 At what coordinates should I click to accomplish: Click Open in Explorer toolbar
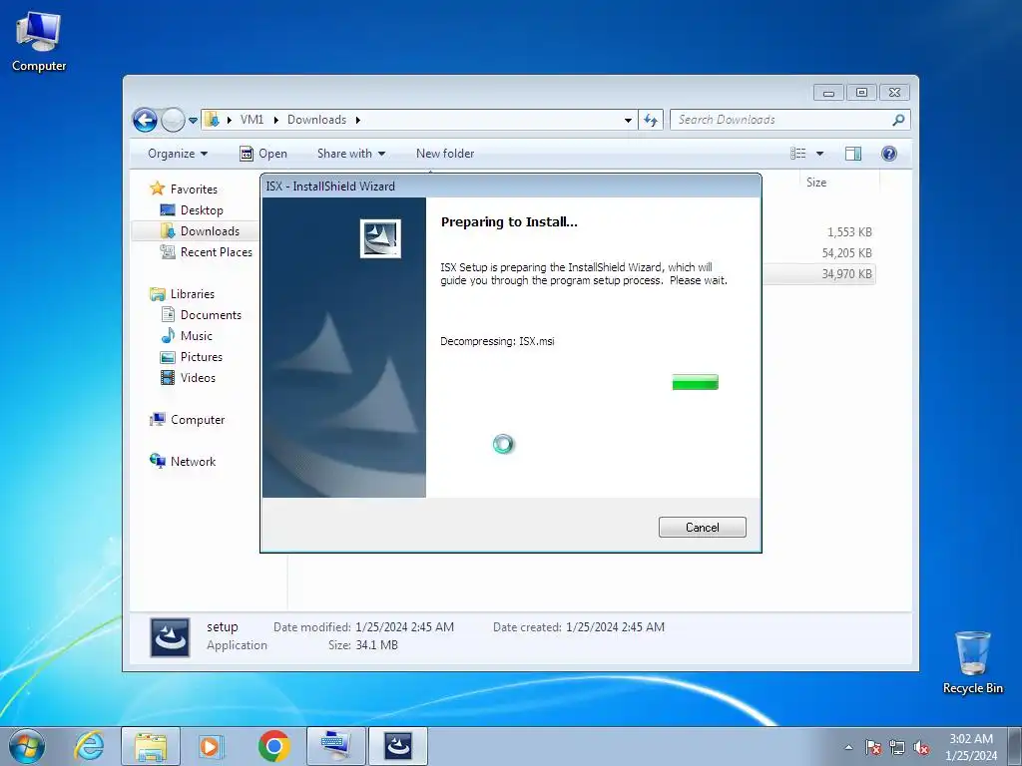[x=263, y=154]
